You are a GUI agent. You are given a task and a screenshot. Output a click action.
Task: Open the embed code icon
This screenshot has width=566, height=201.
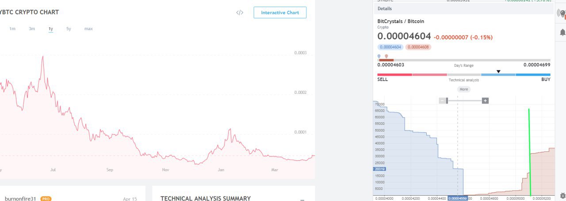240,12
